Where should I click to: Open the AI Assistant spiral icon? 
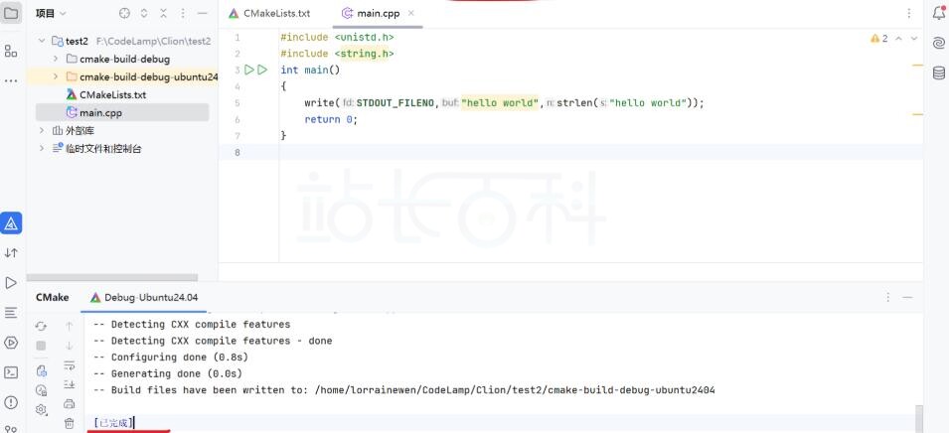(x=938, y=43)
